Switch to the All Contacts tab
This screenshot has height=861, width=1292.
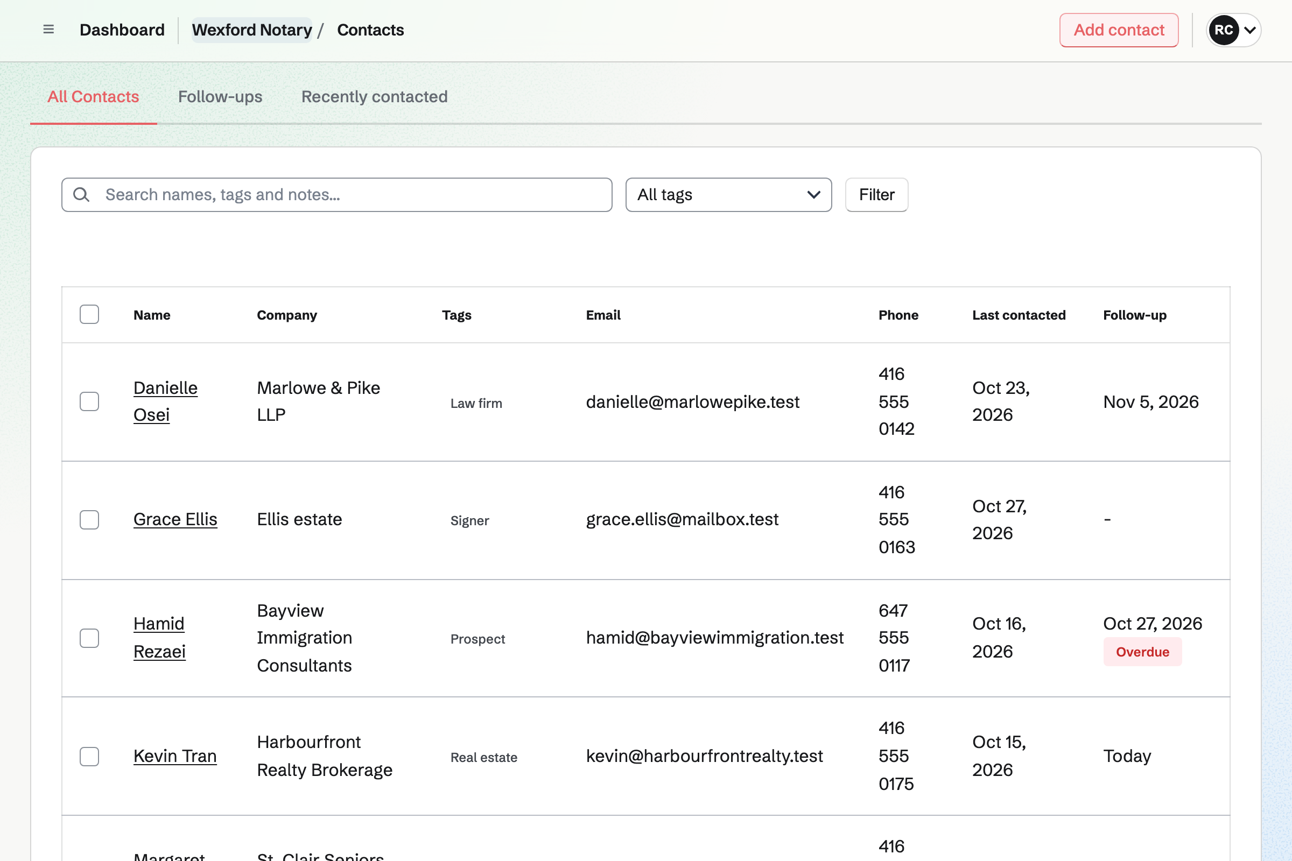[x=93, y=97]
